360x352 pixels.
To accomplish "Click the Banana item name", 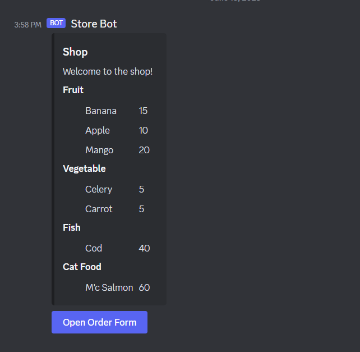I will [x=101, y=111].
